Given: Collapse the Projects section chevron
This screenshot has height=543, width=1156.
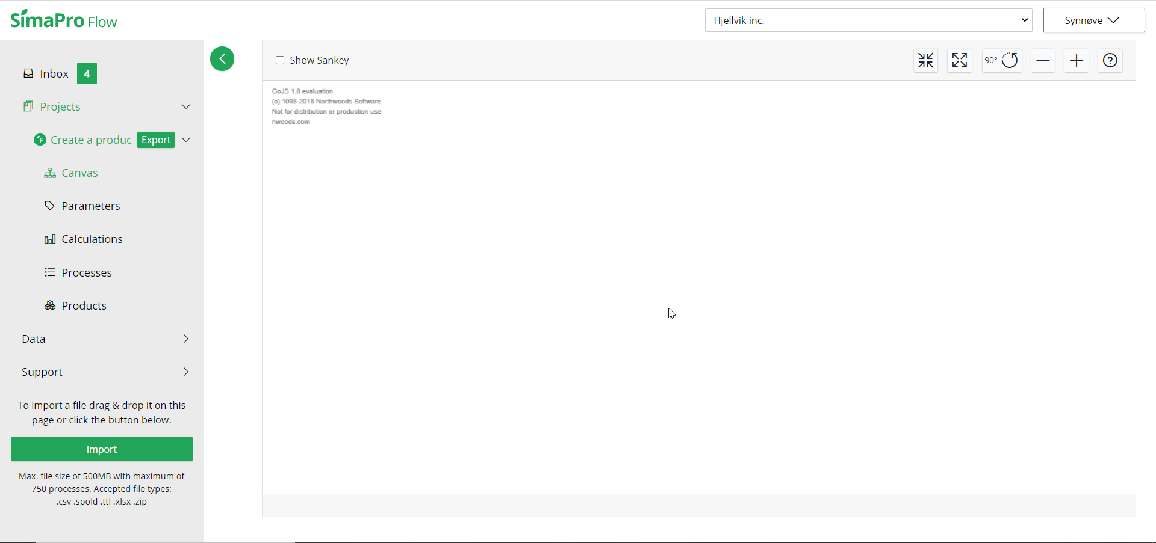Looking at the screenshot, I should pyautogui.click(x=186, y=106).
